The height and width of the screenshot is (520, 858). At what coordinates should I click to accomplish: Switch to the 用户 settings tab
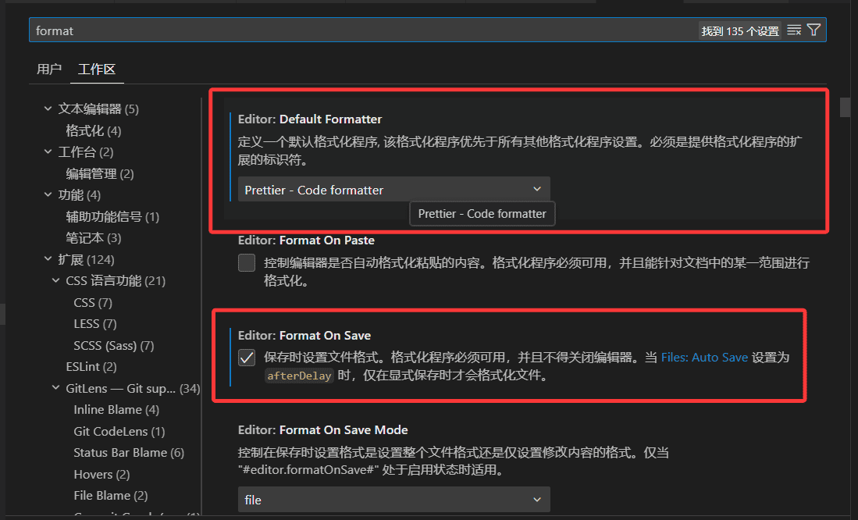48,69
